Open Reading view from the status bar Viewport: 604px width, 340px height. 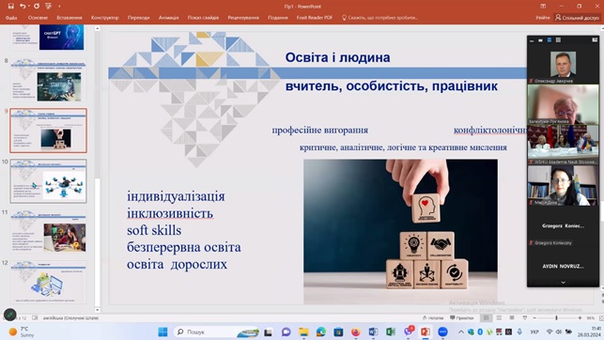pyautogui.click(x=512, y=318)
